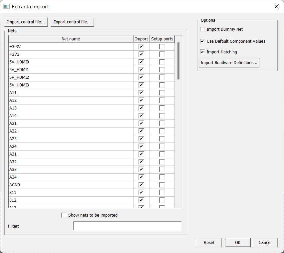The width and height of the screenshot is (284, 253).
Task: Enable Setup ports for net A11
Action: (x=162, y=92)
